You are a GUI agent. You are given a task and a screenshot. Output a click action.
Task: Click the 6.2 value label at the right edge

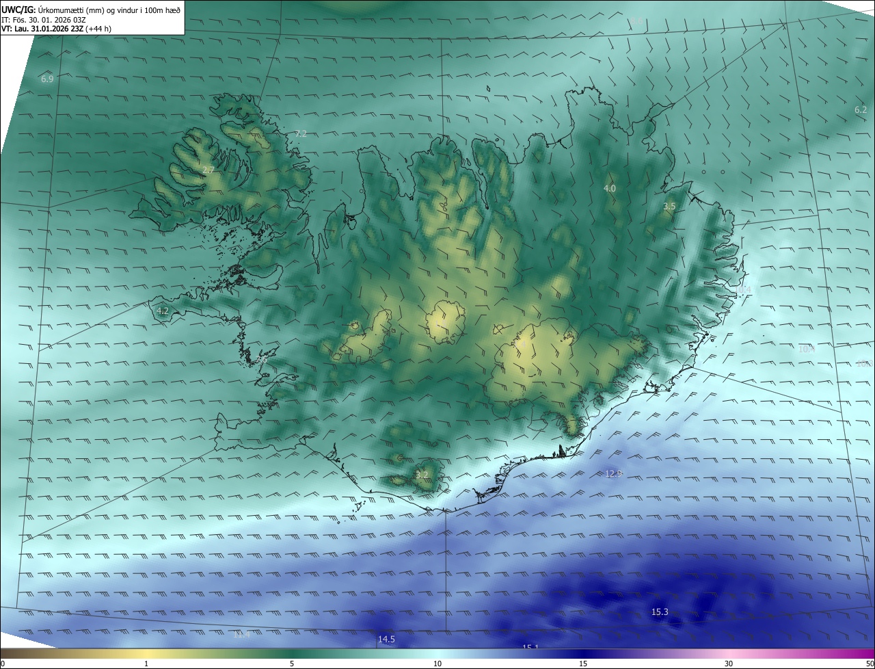click(x=861, y=109)
